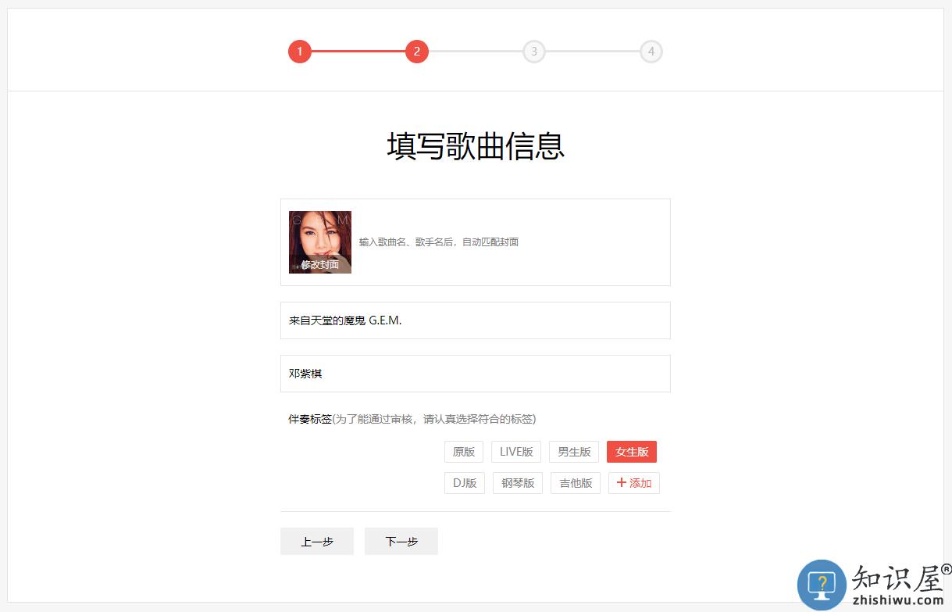Click the zhishiwu.com watermark text
952x612 pixels.
[897, 600]
